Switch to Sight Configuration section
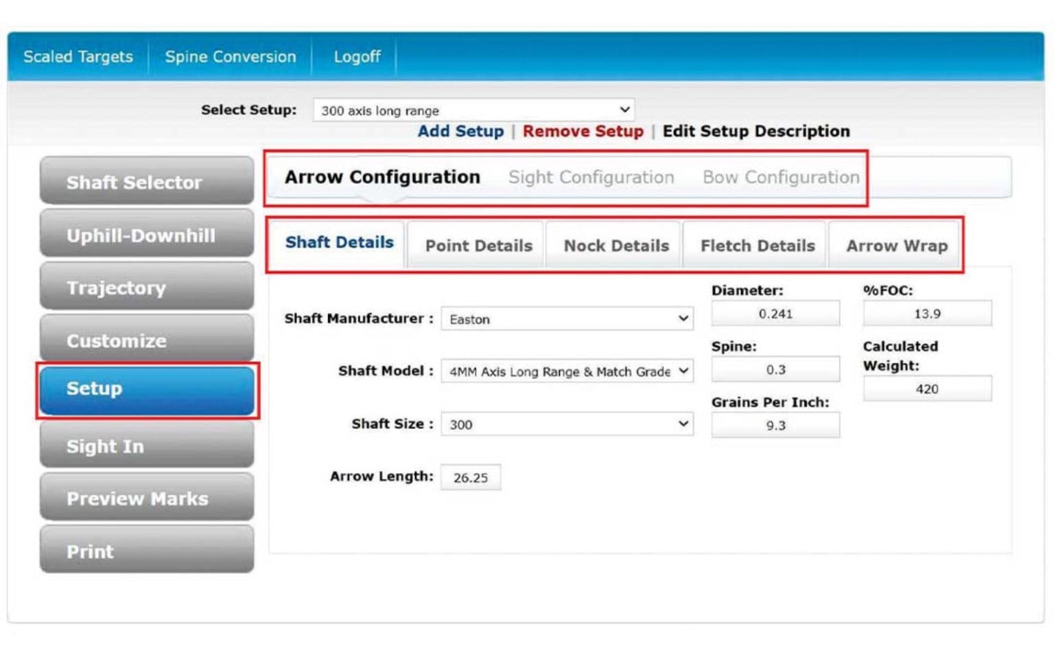Viewport: 1054px width, 659px height. pos(591,177)
